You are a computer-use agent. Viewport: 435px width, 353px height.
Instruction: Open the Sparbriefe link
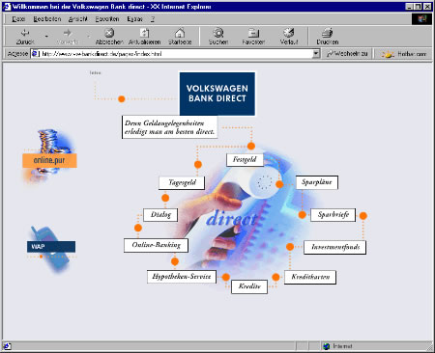click(x=333, y=215)
